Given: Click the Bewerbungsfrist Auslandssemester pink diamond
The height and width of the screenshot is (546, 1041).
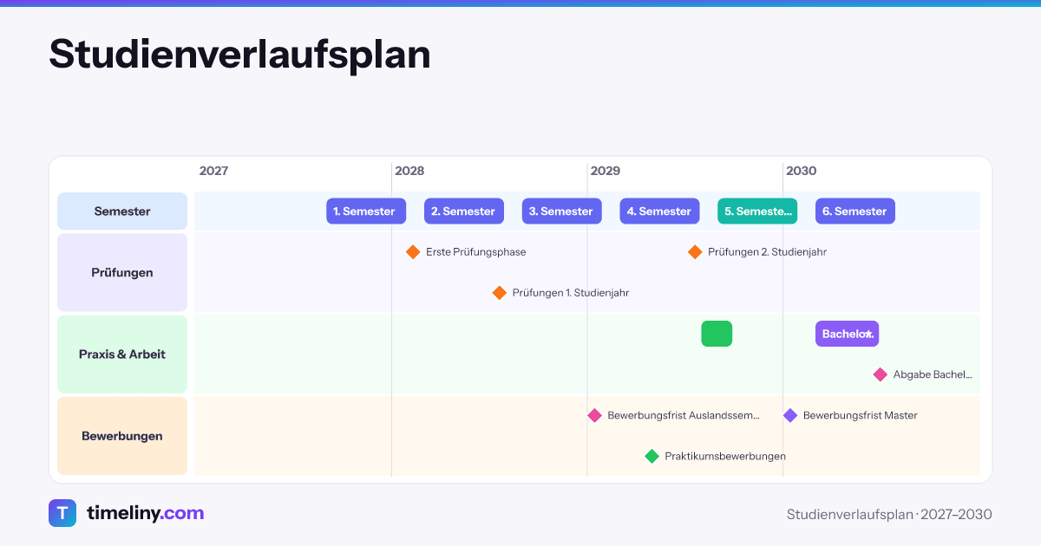Looking at the screenshot, I should pos(594,415).
